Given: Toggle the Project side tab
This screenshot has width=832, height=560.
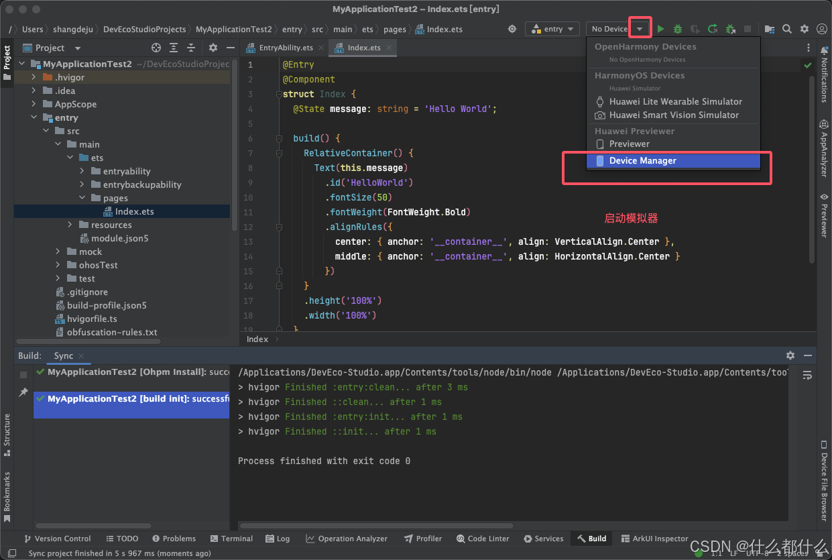Looking at the screenshot, I should (7, 62).
